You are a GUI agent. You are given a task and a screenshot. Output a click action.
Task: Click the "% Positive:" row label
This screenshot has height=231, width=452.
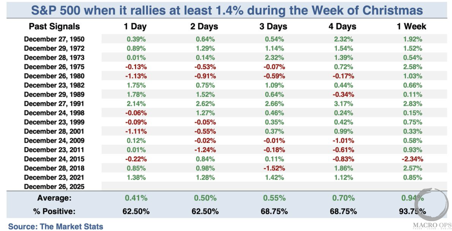coord(54,211)
